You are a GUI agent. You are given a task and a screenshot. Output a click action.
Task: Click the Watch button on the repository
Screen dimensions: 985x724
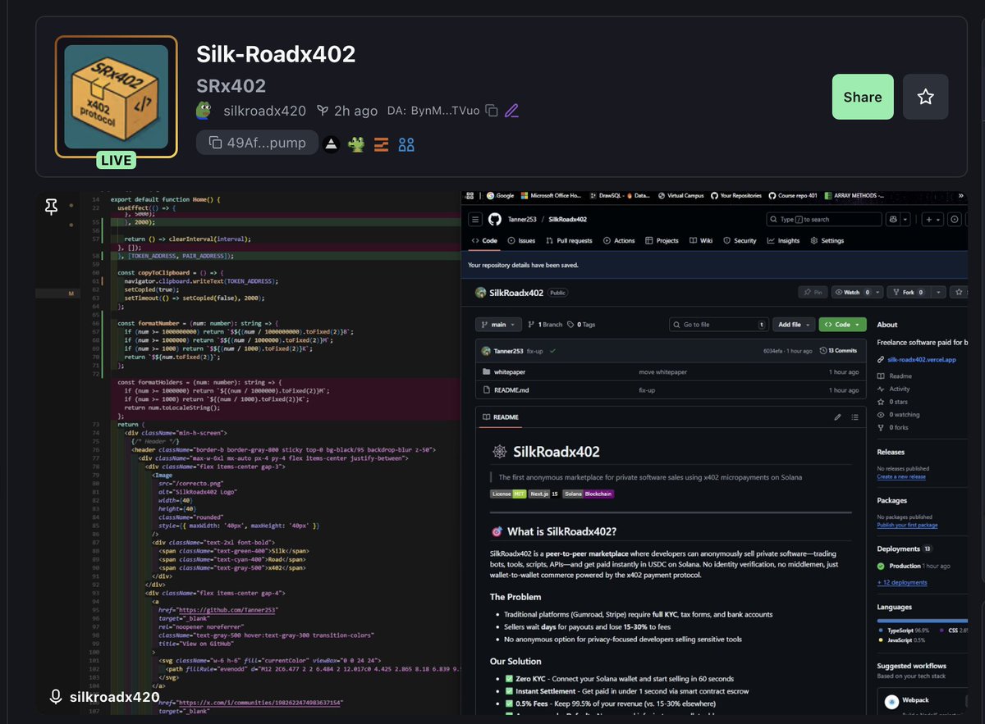tap(857, 292)
